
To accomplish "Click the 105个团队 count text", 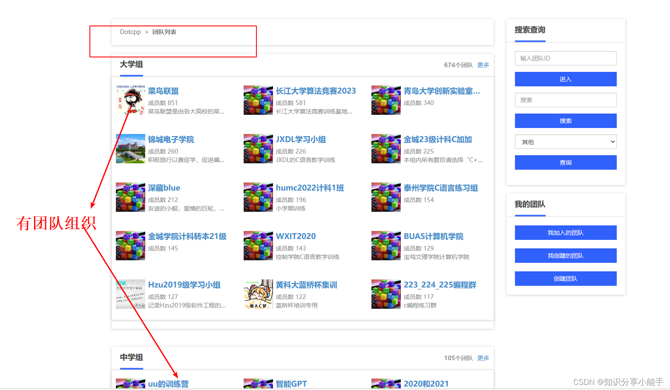I will (458, 358).
